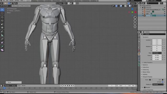This screenshot has height=94, width=167.
Task: Enable the Bounds checkbox
Action: [x=145, y=87]
